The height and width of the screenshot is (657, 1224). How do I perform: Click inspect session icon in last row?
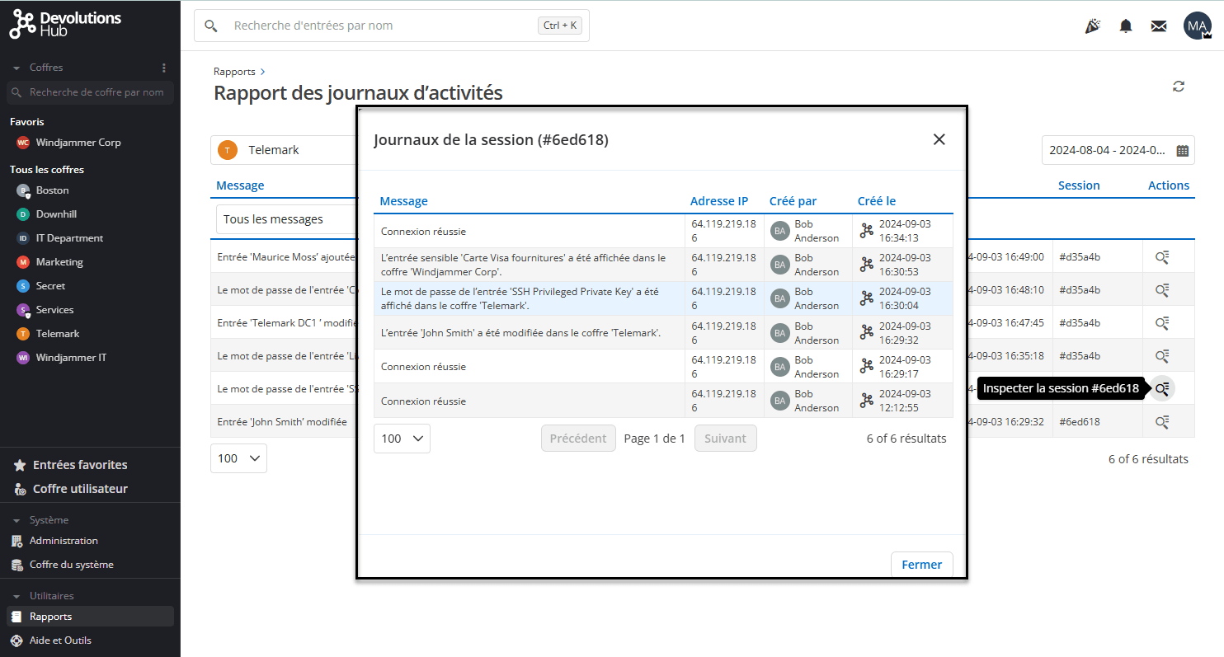coord(1162,422)
